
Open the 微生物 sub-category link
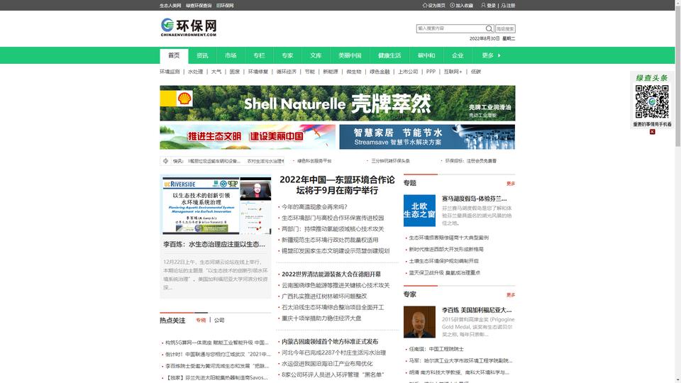tap(354, 72)
